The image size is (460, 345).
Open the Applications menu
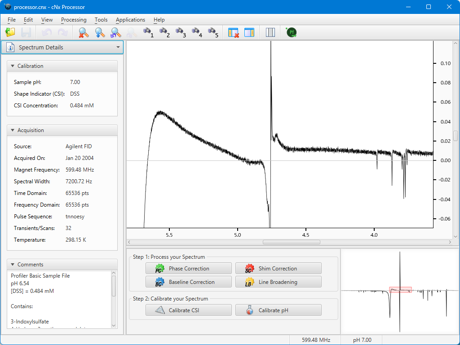click(x=130, y=20)
